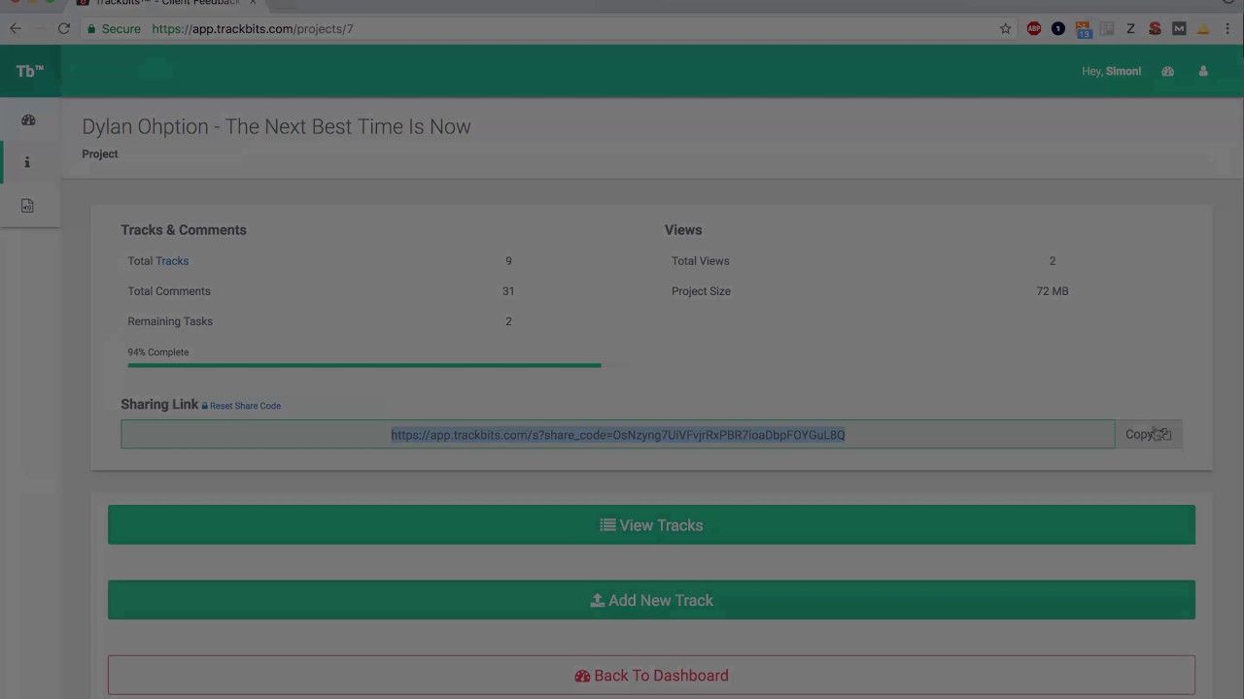Select the sharing link URL field
1244x699 pixels.
pyautogui.click(x=618, y=434)
